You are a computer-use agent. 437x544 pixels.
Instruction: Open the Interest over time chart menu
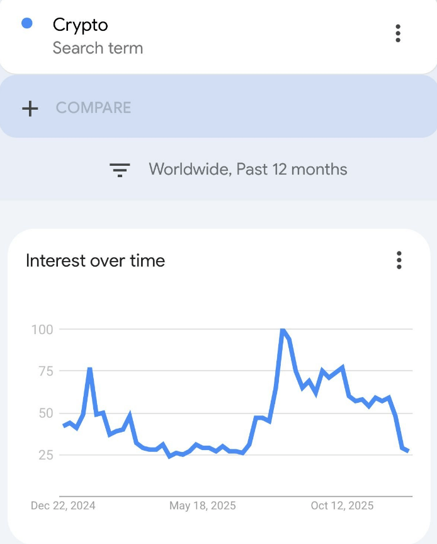(x=399, y=260)
